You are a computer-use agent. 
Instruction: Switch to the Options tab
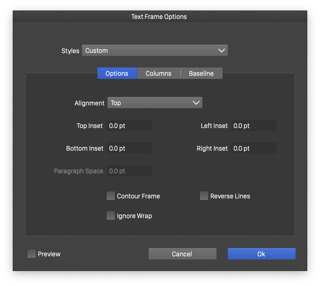(x=117, y=73)
